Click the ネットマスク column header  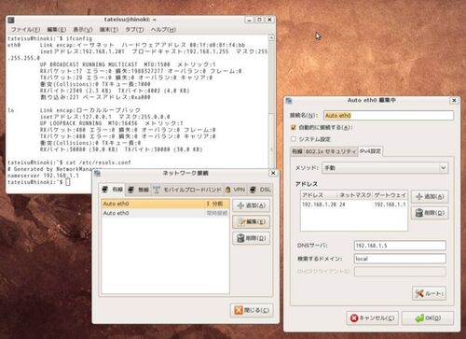(355, 195)
